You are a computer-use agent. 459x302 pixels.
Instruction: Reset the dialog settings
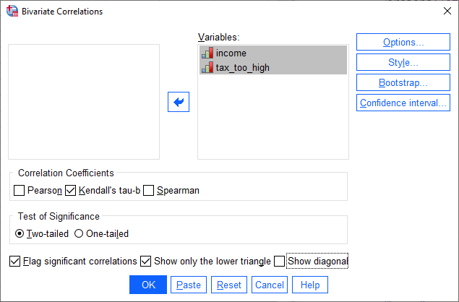point(229,285)
